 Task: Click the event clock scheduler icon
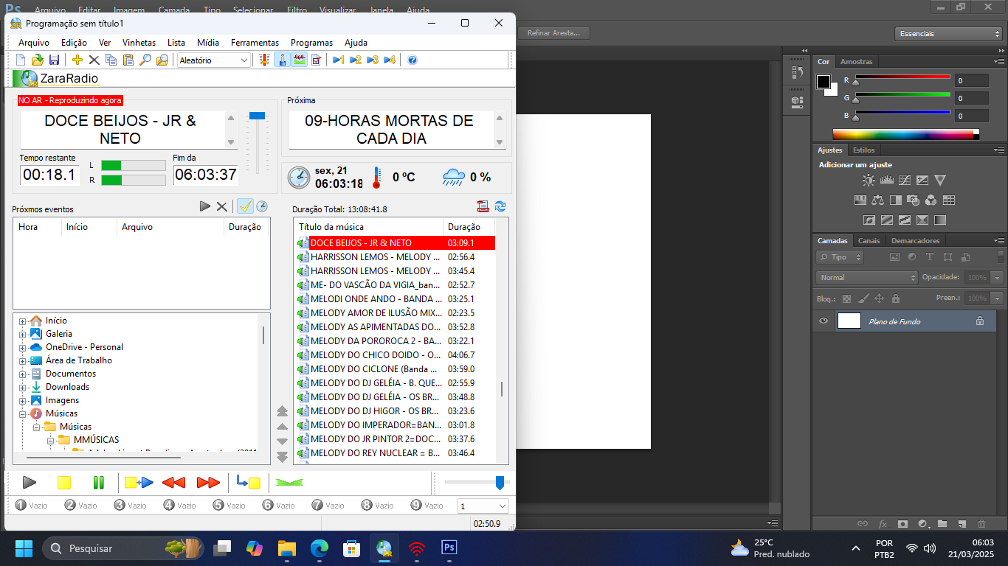(x=262, y=206)
